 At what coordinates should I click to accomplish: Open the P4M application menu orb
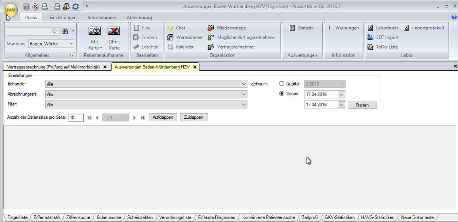tap(11, 10)
